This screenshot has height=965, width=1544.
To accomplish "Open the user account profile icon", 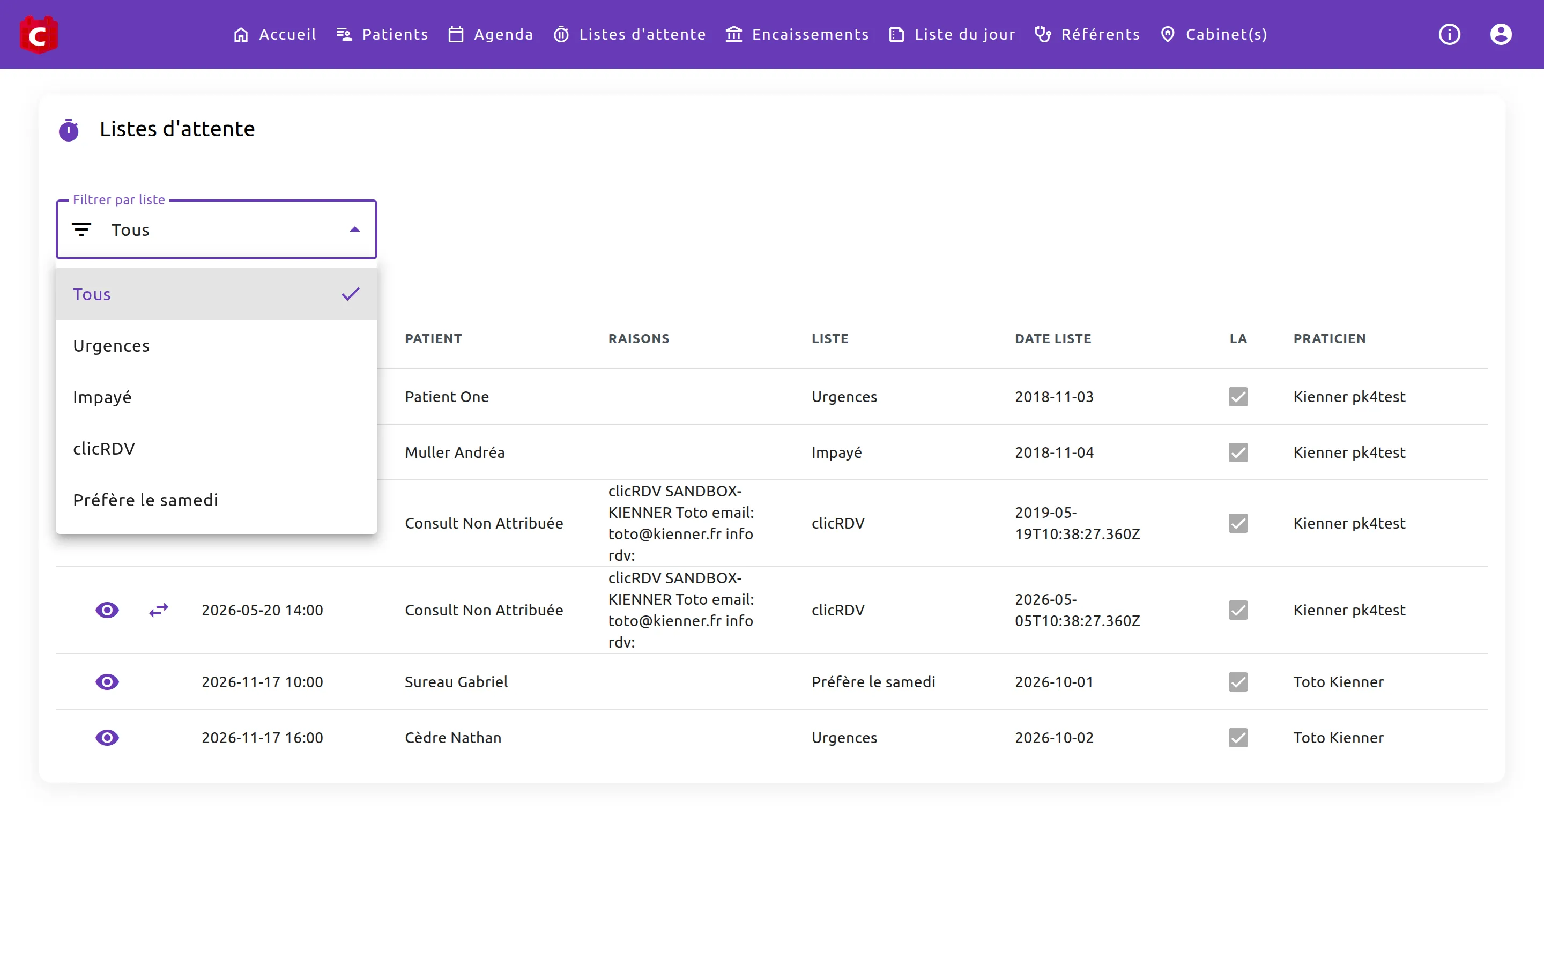I will coord(1501,34).
